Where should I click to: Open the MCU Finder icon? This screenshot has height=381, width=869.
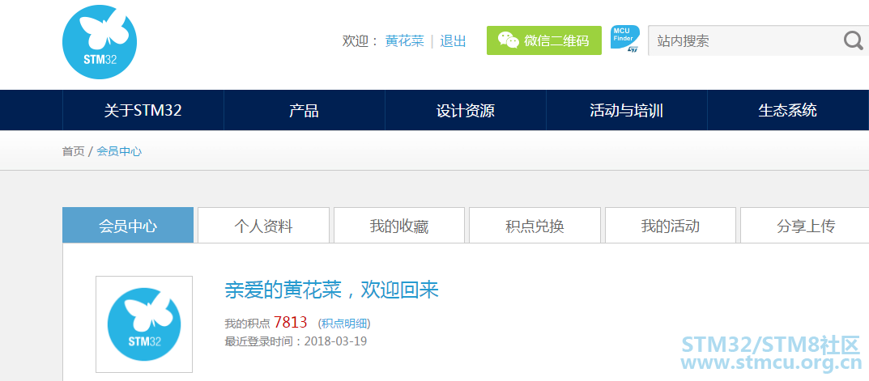(x=625, y=40)
